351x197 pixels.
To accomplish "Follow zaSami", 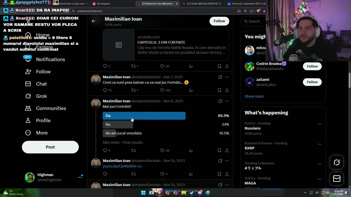I will (312, 82).
